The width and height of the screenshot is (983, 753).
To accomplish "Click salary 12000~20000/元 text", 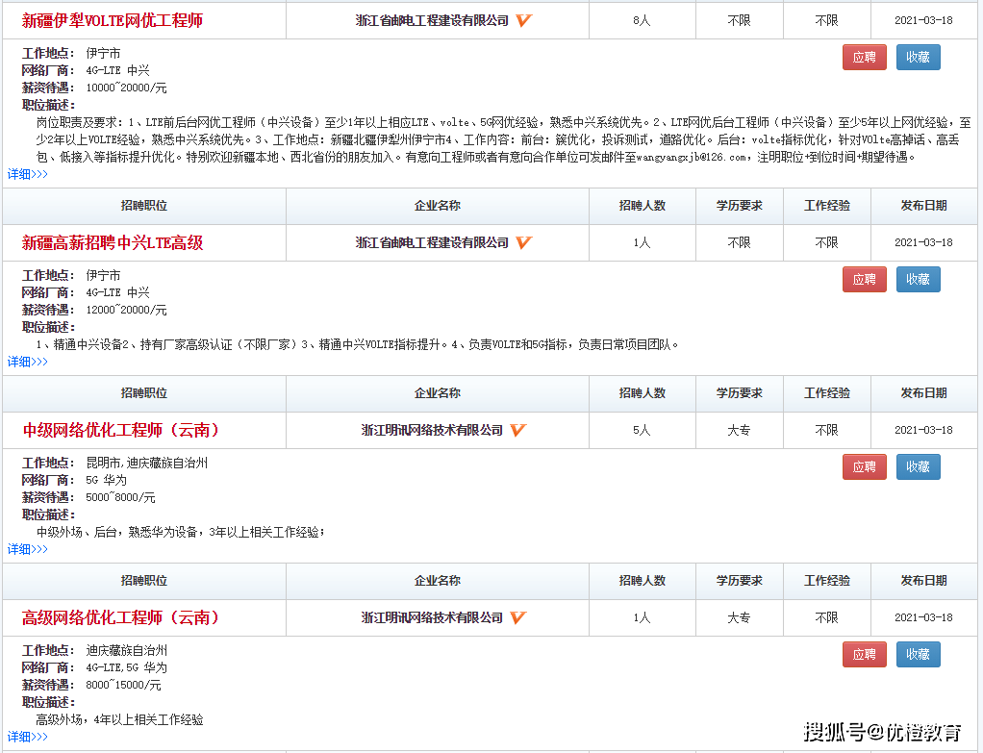I will 126,310.
